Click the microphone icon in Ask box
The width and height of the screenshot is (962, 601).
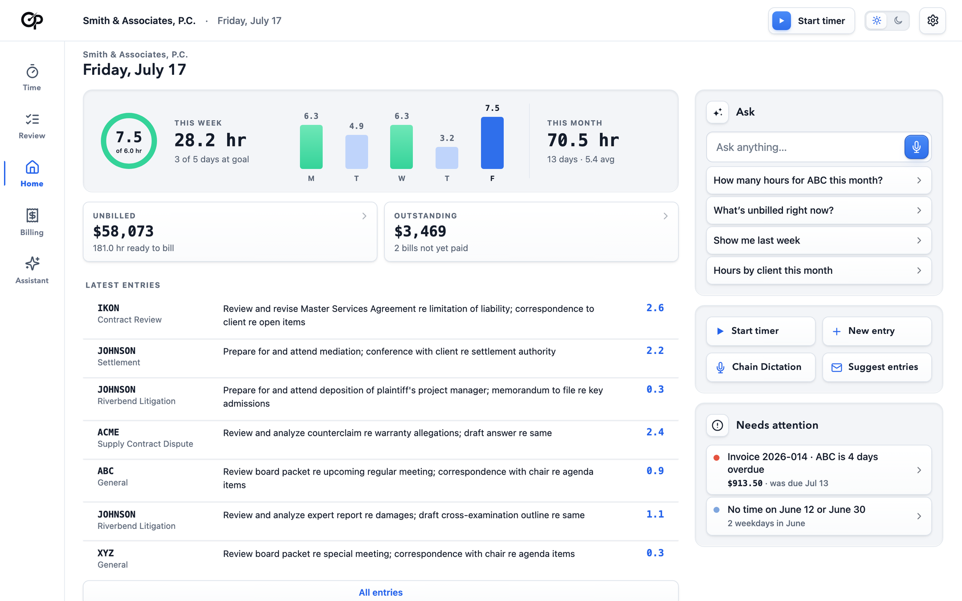916,147
